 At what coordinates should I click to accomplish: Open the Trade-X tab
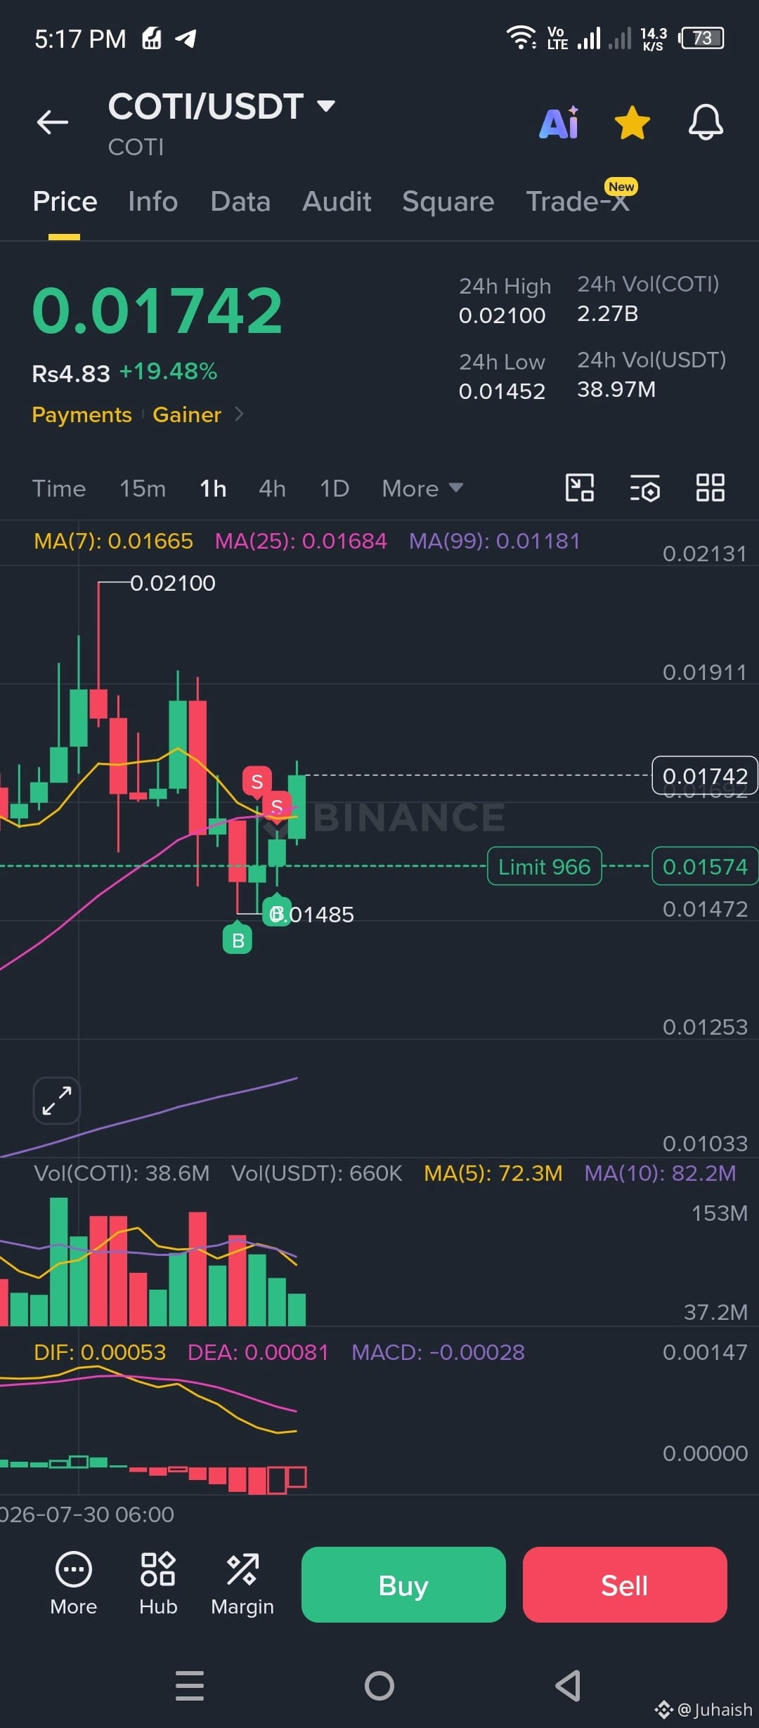(578, 202)
